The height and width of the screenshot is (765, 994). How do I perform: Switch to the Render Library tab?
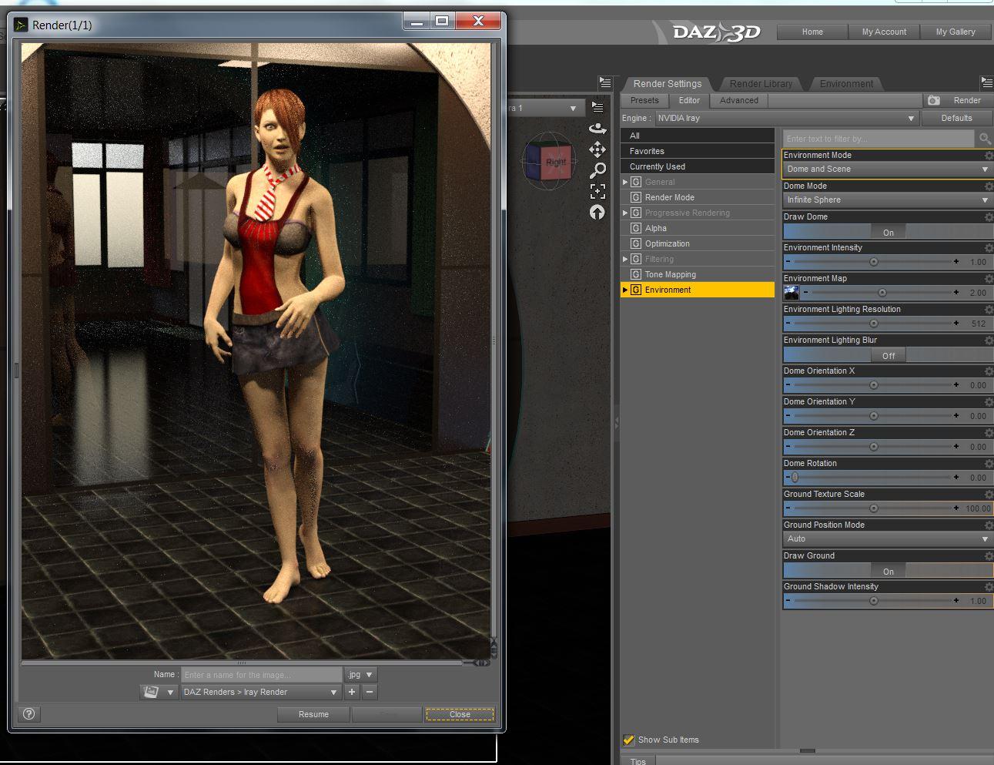click(x=761, y=83)
